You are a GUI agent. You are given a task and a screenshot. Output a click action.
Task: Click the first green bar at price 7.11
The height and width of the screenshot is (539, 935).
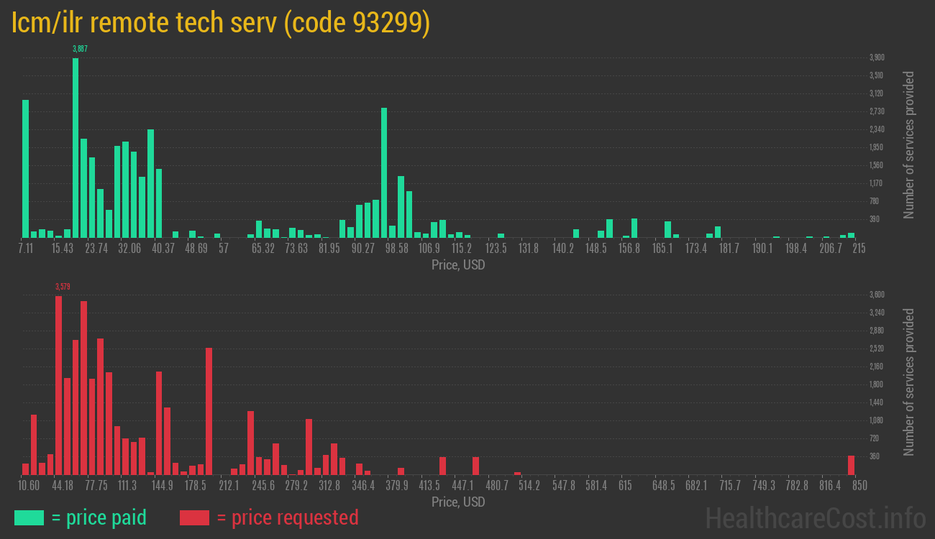26,169
